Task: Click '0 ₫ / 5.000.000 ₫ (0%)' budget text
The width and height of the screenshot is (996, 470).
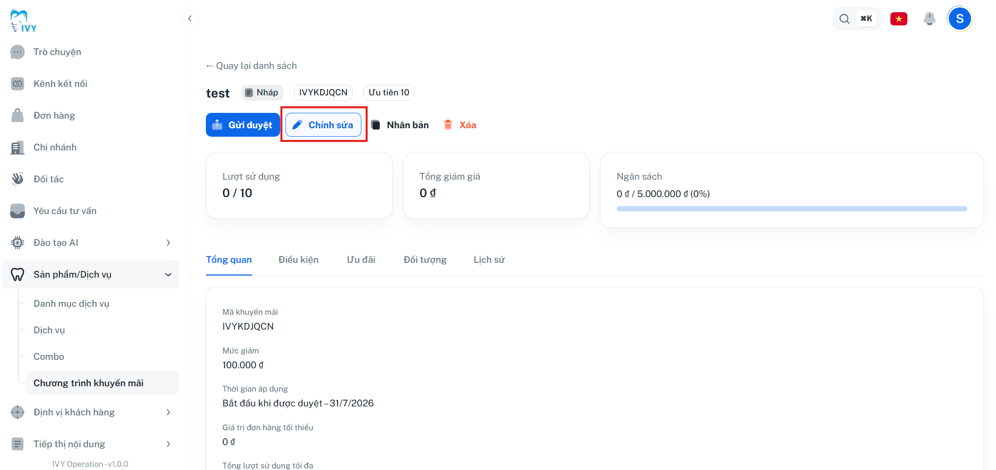Action: tap(663, 194)
